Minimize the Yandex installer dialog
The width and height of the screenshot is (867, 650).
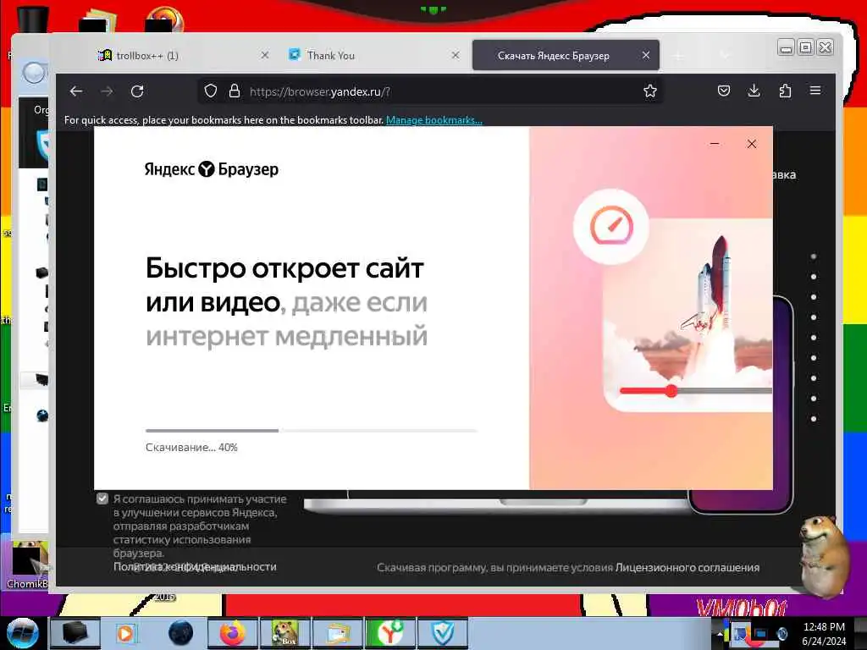(x=715, y=144)
